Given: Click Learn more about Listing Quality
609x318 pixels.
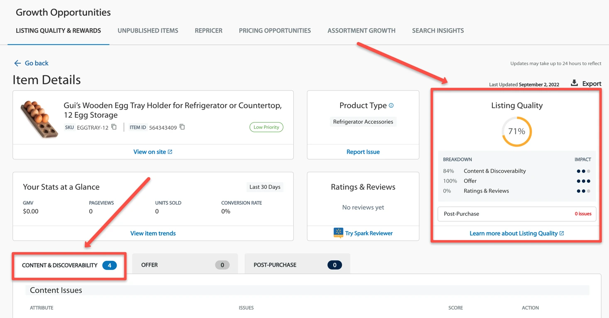Looking at the screenshot, I should 513,233.
